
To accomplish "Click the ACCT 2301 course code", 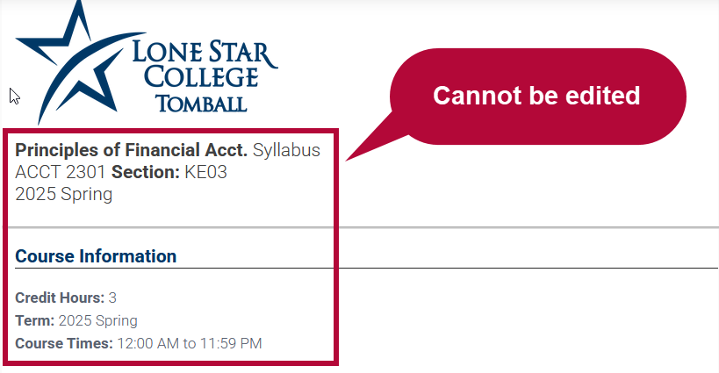I will [61, 172].
